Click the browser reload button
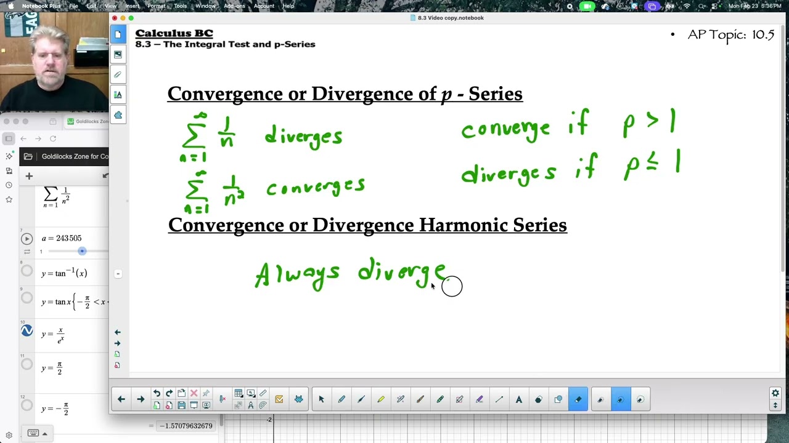This screenshot has width=789, height=443. tap(53, 139)
